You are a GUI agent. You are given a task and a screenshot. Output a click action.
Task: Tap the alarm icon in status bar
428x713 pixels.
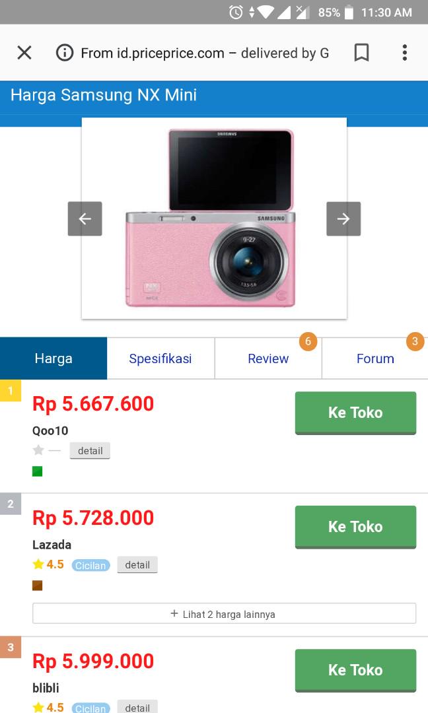point(236,12)
